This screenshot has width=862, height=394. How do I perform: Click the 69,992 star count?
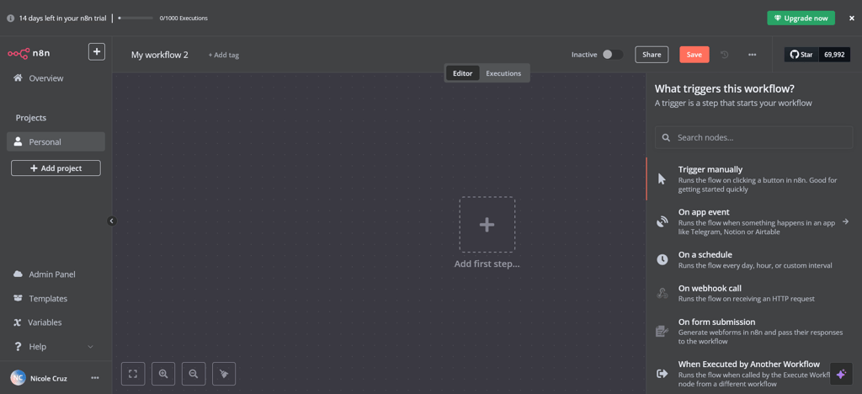coord(834,55)
